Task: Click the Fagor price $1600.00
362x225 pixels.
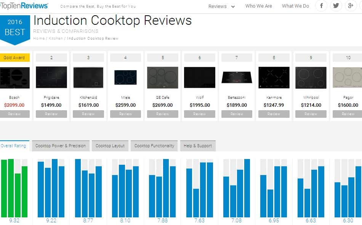Action: click(x=348, y=105)
